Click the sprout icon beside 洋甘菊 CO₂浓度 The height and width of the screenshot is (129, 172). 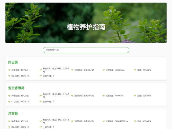pyautogui.click(x=9, y=127)
